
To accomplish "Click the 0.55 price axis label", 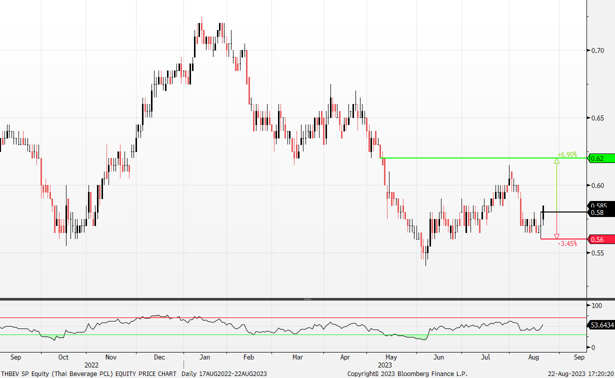I will click(x=597, y=253).
